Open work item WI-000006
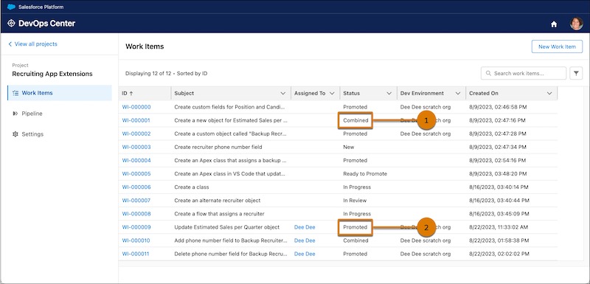 click(136, 187)
